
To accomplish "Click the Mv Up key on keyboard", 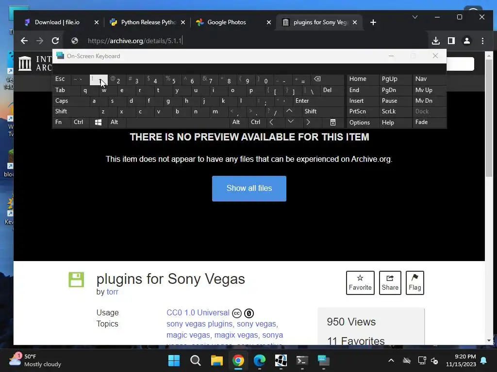I will (429, 90).
